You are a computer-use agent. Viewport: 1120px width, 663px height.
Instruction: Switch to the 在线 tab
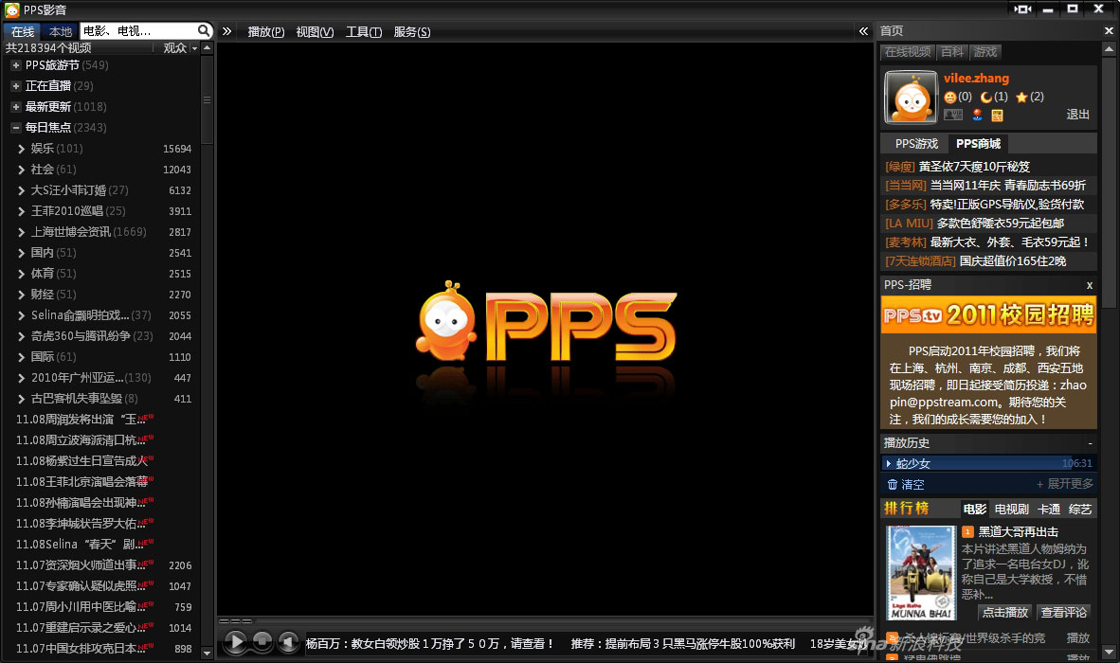(x=22, y=31)
